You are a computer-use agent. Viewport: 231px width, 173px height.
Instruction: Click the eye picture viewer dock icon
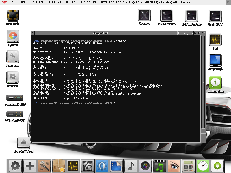(x=174, y=166)
